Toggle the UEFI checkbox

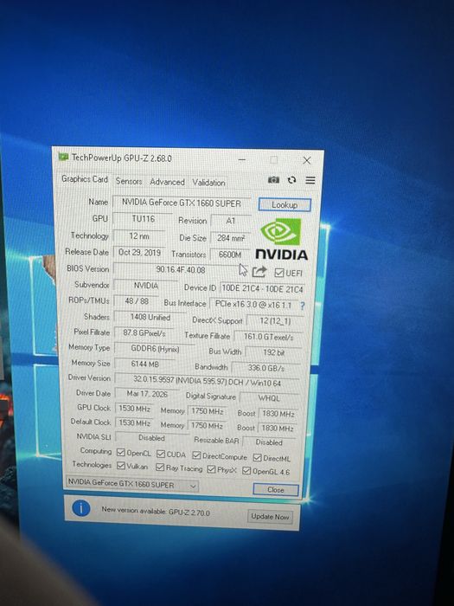pos(279,273)
